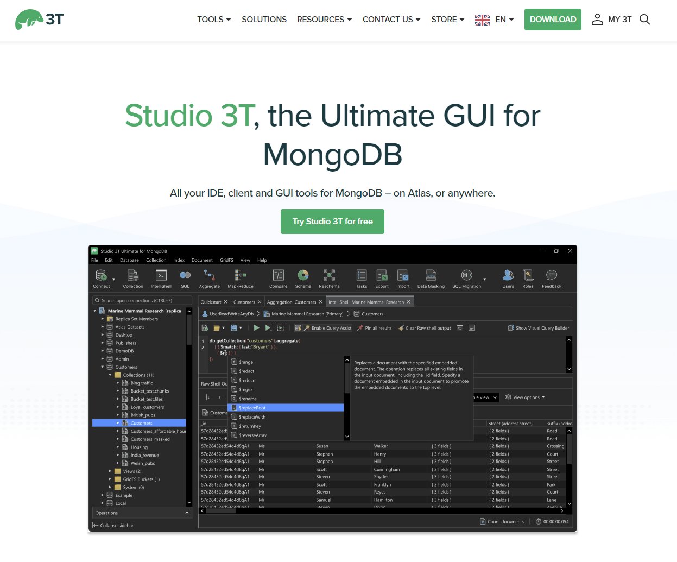Open the File menu

pos(94,260)
